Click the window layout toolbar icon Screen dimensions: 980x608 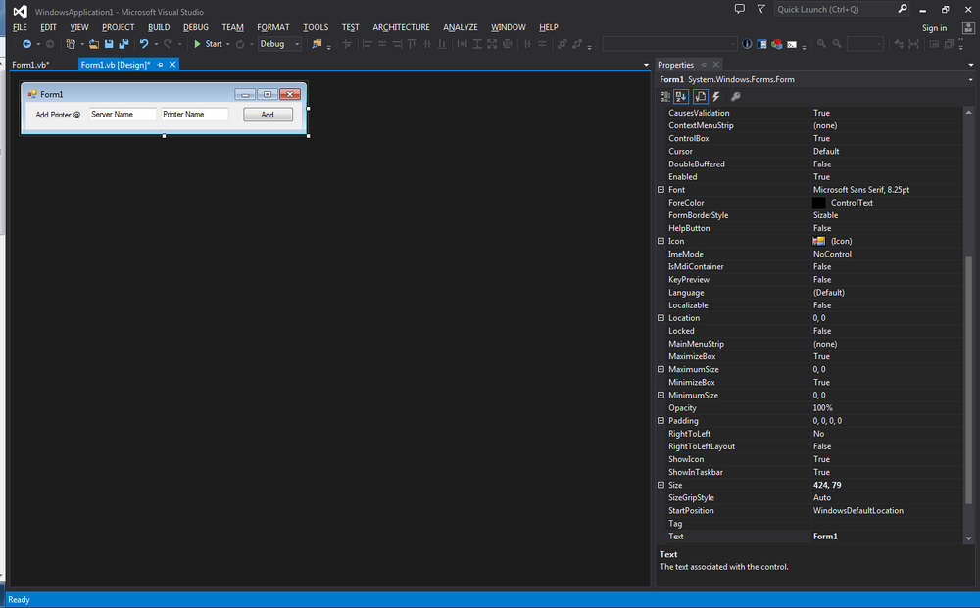pos(761,44)
